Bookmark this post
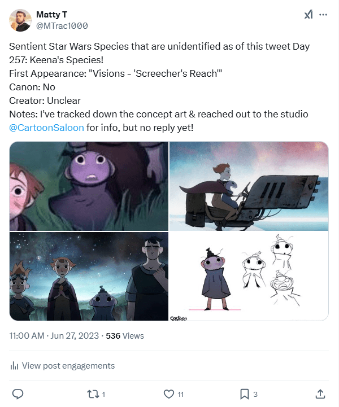The image size is (339, 407). [244, 393]
